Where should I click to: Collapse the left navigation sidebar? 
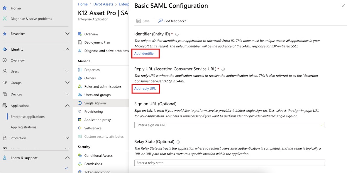(x=66, y=168)
